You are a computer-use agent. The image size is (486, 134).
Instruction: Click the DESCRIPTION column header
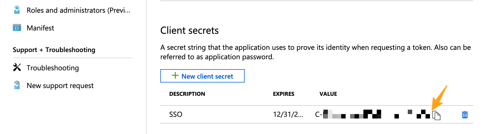pos(187,94)
